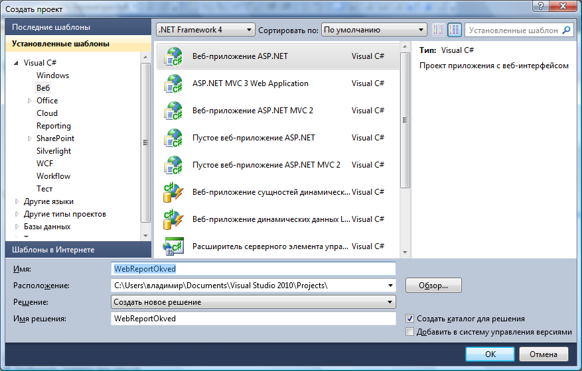Screen dimensions: 582x371
Task: Expand the Office tree node
Action: coord(29,101)
